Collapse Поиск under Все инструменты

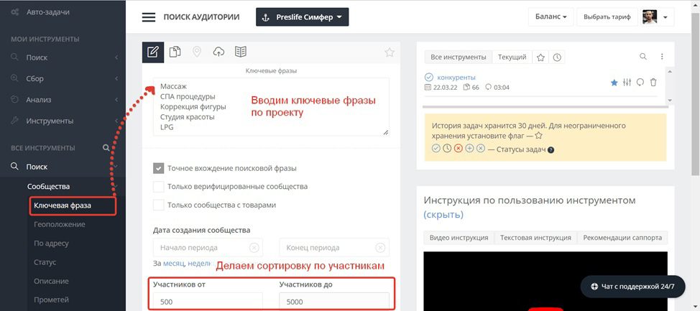coord(63,167)
